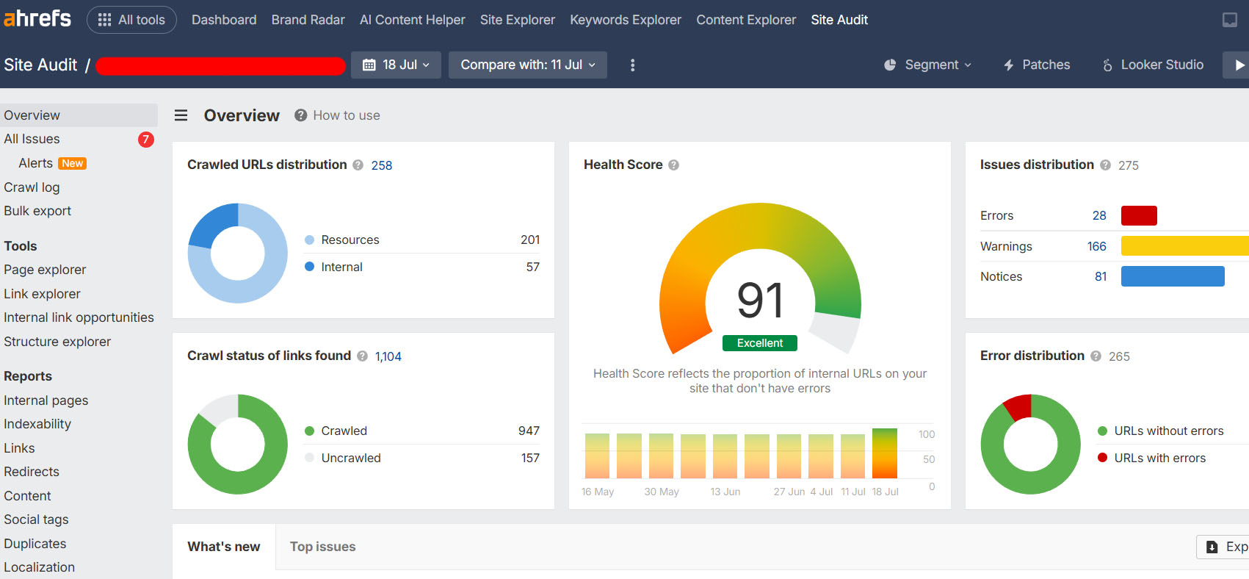Switch to the Top issues tab

(x=322, y=547)
